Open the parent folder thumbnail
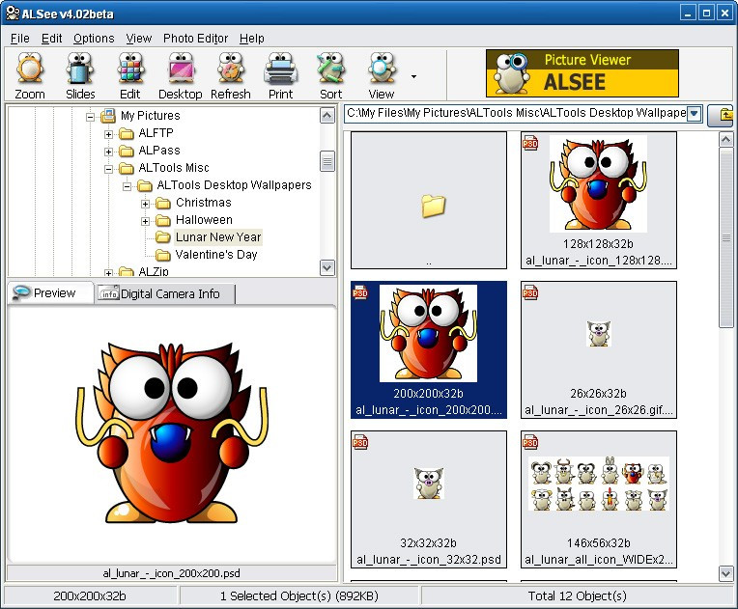This screenshot has width=738, height=609. click(x=429, y=201)
